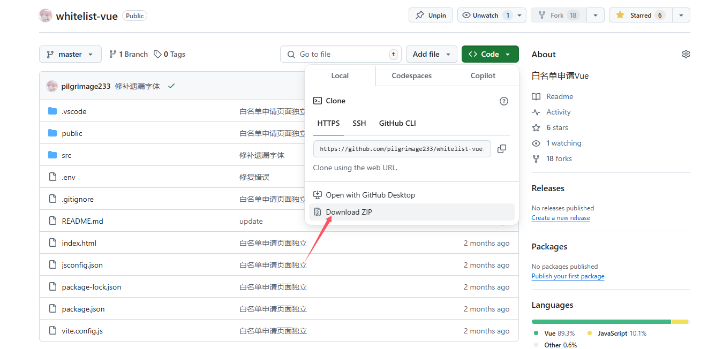Click the public folder icon
Image resolution: width=708 pixels, height=349 pixels.
point(52,133)
